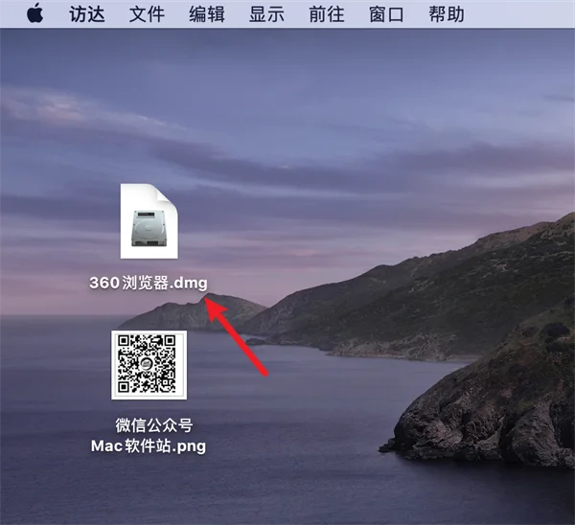Open the 显示 menu

pyautogui.click(x=266, y=14)
